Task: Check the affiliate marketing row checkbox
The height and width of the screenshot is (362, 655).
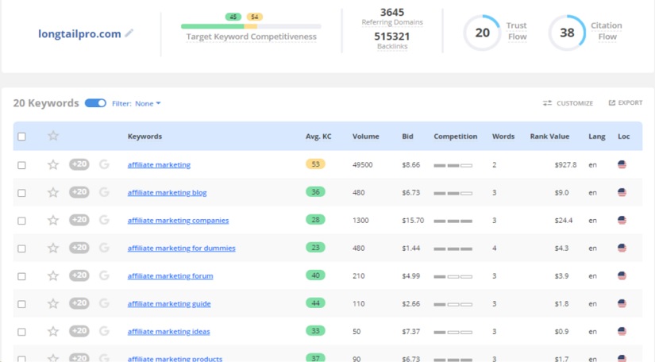Action: click(x=21, y=165)
